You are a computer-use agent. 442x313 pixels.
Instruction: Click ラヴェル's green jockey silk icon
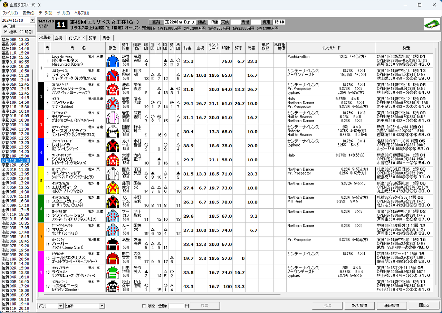(112, 272)
